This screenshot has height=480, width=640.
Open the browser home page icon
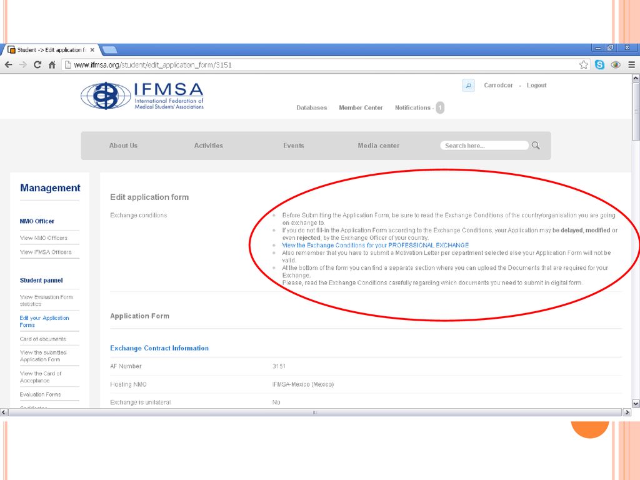52,64
